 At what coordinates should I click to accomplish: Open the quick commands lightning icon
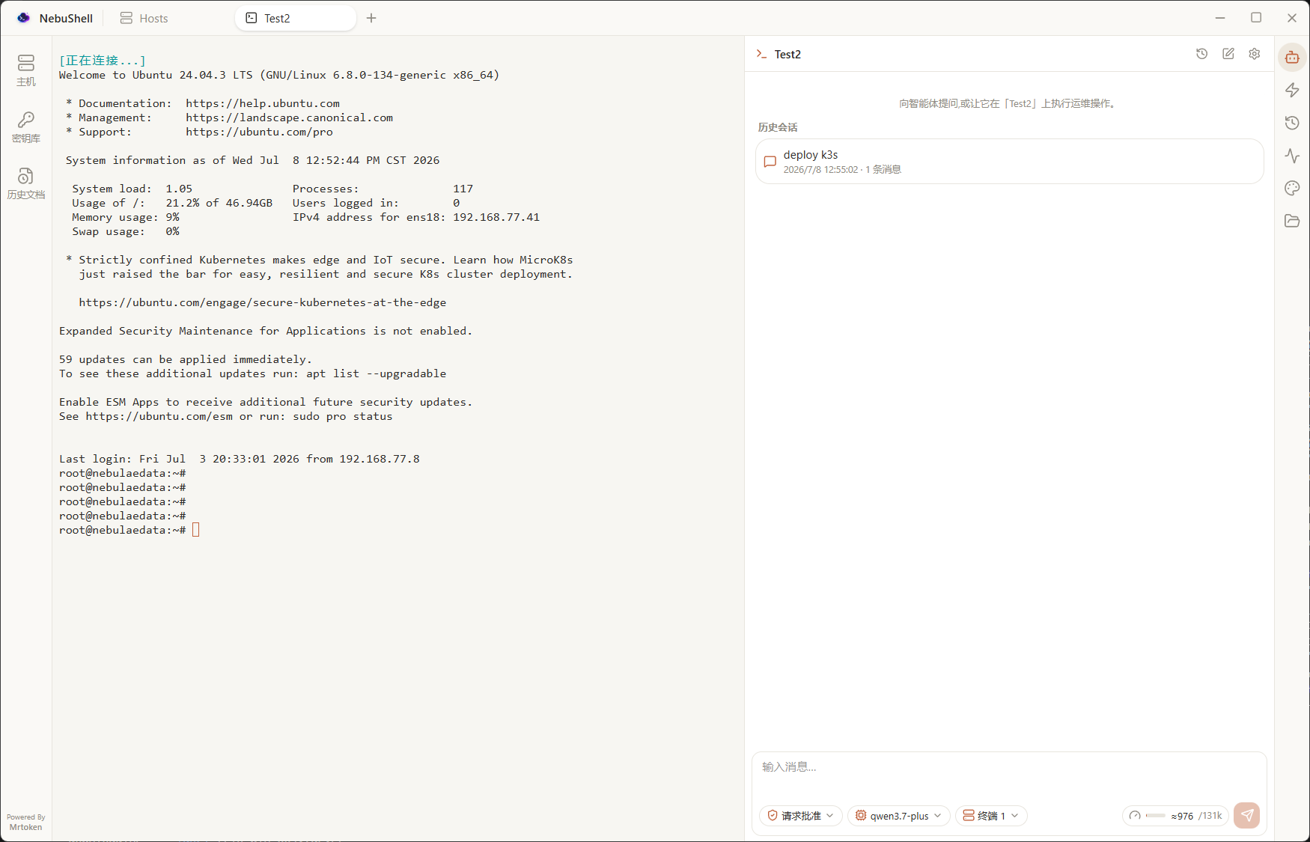1292,90
